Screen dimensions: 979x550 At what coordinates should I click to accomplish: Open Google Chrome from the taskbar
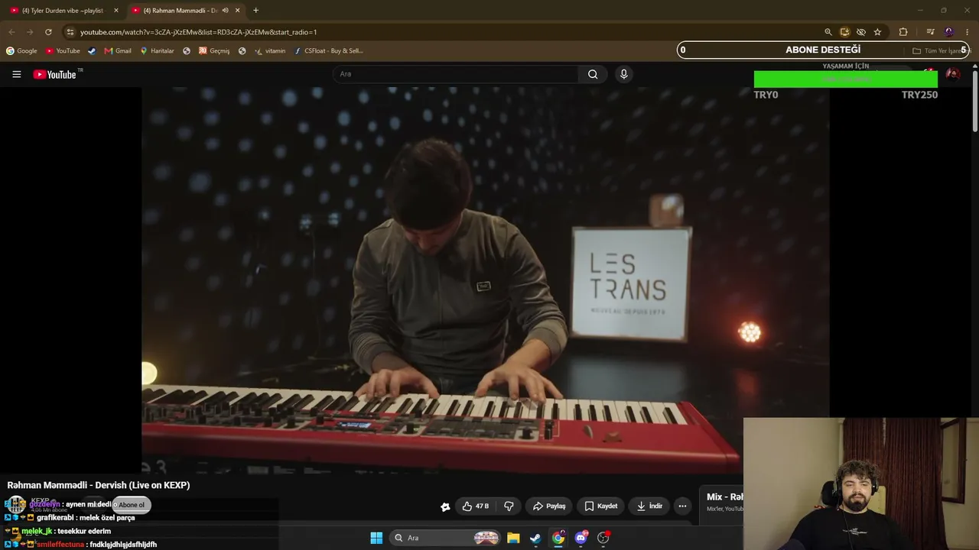tap(558, 538)
